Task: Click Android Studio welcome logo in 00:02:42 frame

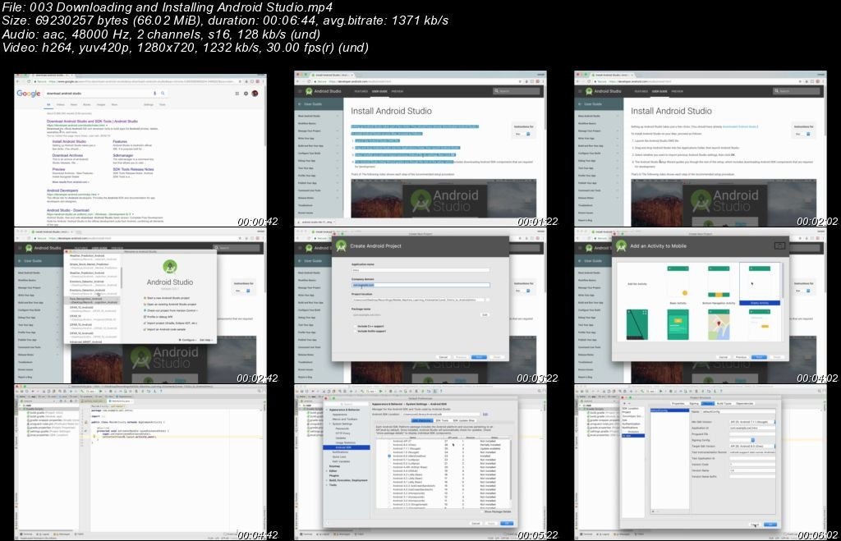Action: pyautogui.click(x=169, y=267)
